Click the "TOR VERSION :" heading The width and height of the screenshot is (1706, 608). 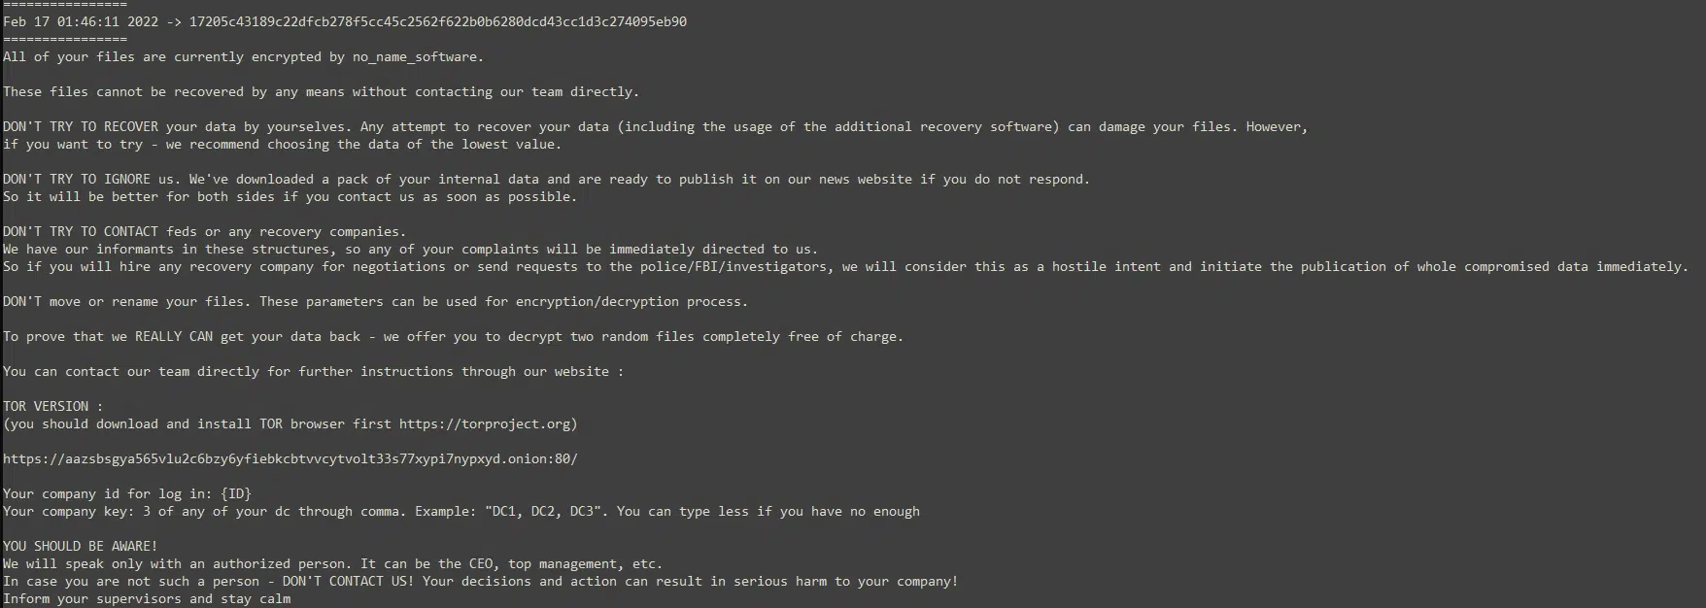point(52,407)
